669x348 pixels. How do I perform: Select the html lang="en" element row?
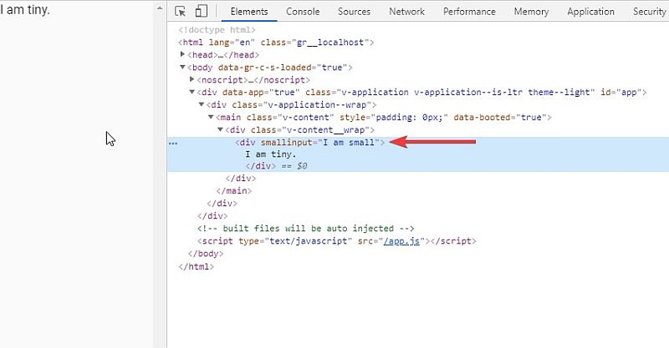pyautogui.click(x=276, y=43)
